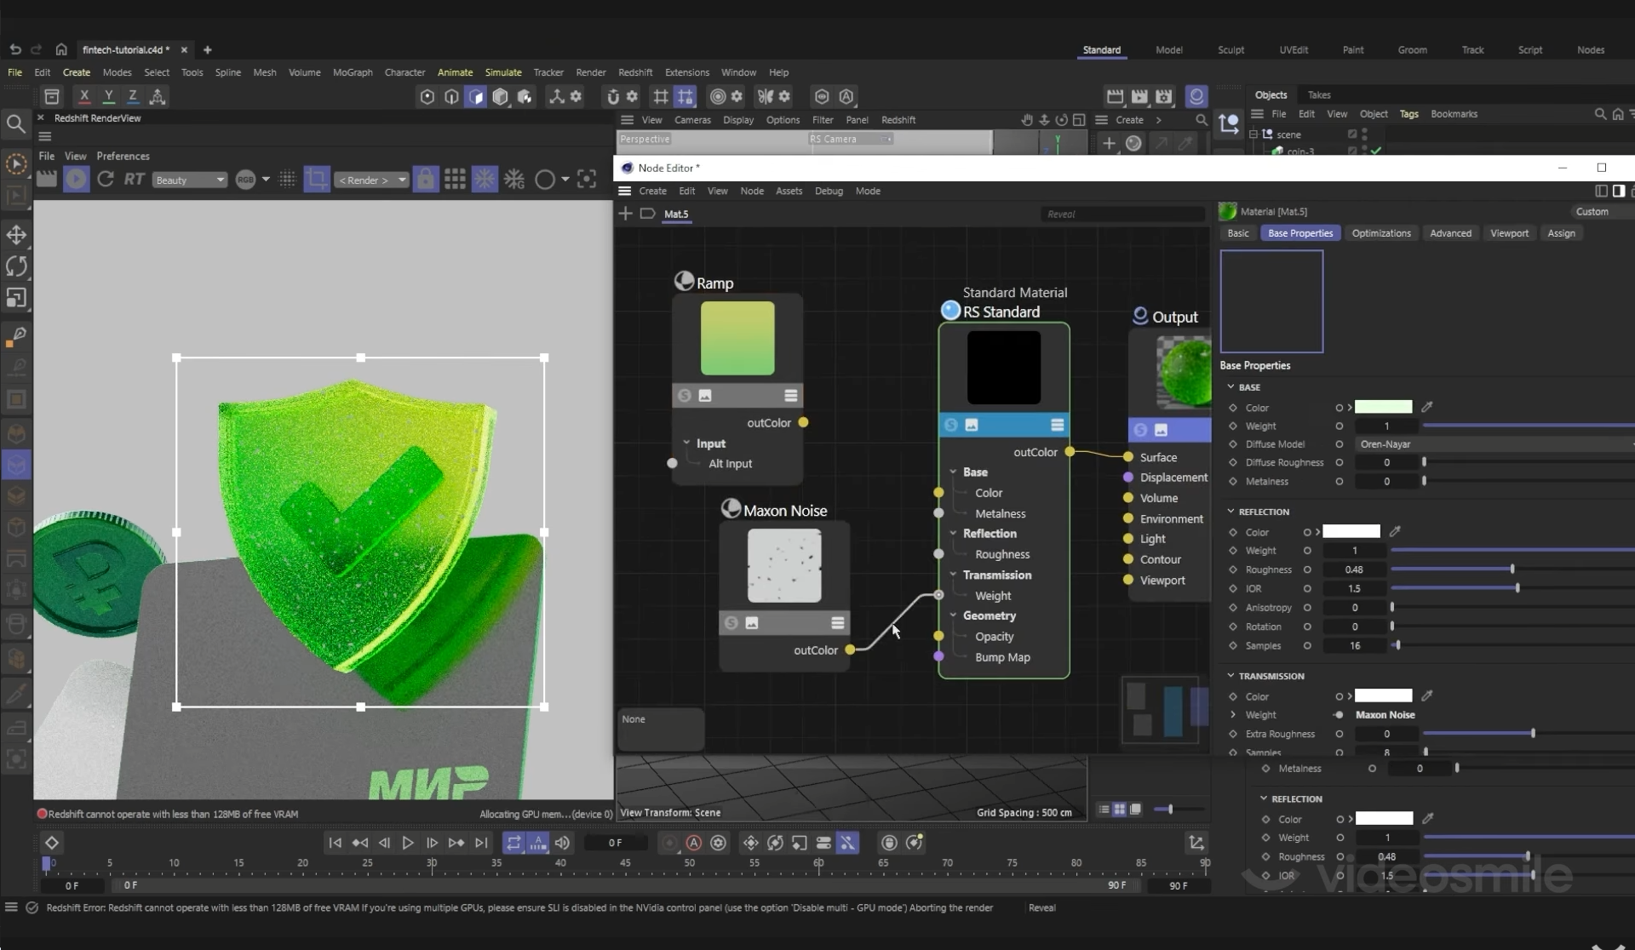Click the Refresh render icon in RenderView
The height and width of the screenshot is (950, 1635).
[106, 180]
